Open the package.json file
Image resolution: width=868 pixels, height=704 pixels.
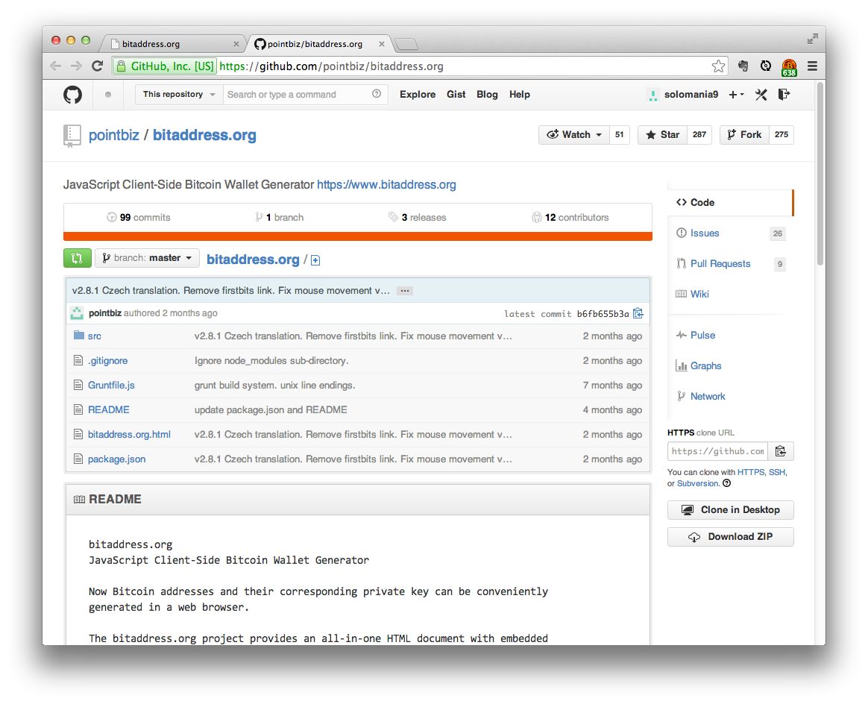(117, 459)
